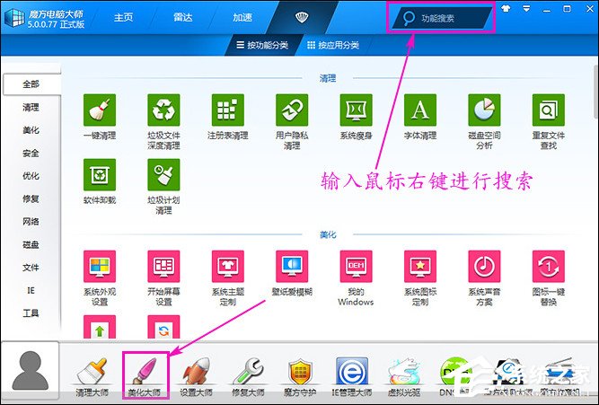Image resolution: width=599 pixels, height=405 pixels.
Task: Open 我的Windows OEM tool
Action: click(356, 267)
